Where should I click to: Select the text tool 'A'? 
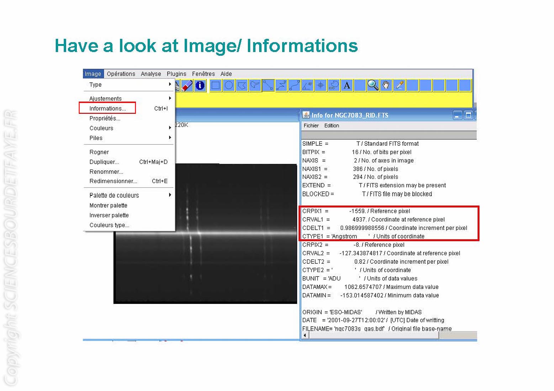click(x=347, y=86)
